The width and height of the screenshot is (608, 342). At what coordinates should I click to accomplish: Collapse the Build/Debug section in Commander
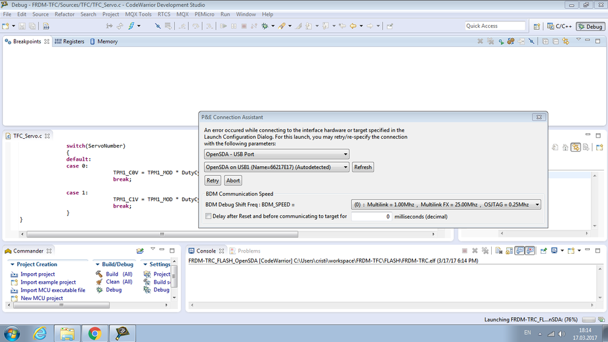tap(97, 265)
